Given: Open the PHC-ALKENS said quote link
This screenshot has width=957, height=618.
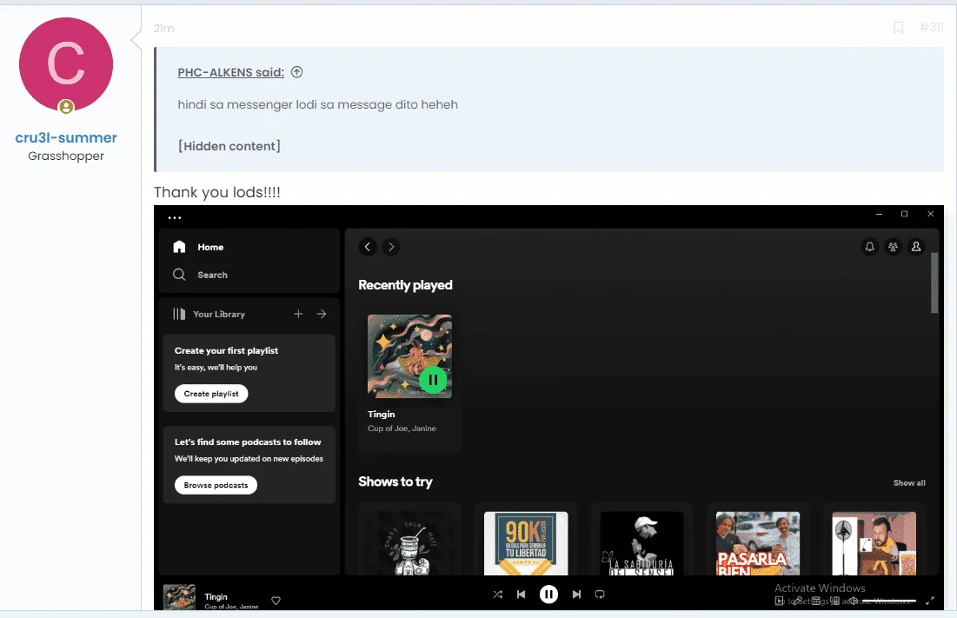Looking at the screenshot, I should 230,72.
